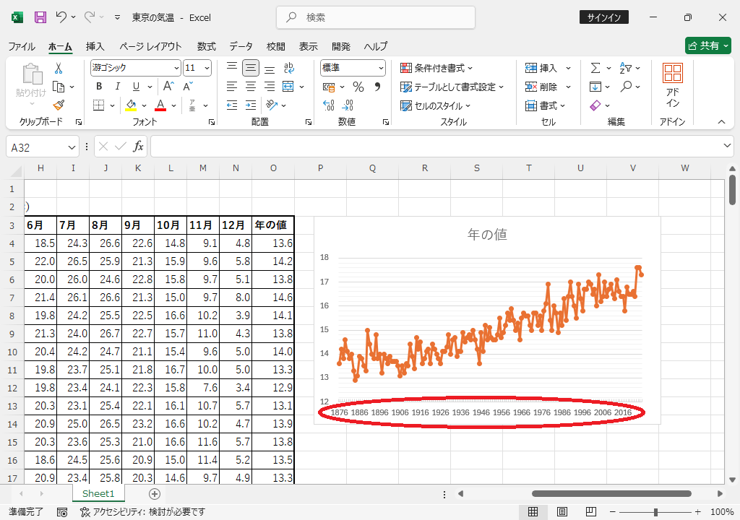Viewport: 740px width, 520px height.
Task: Open the Format cells dropdown
Action: click(545, 105)
